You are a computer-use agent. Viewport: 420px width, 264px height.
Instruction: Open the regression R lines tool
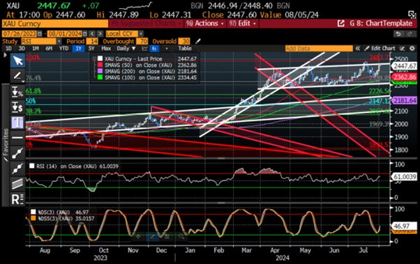click(17, 199)
